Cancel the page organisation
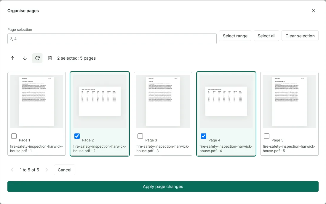 [x=64, y=170]
